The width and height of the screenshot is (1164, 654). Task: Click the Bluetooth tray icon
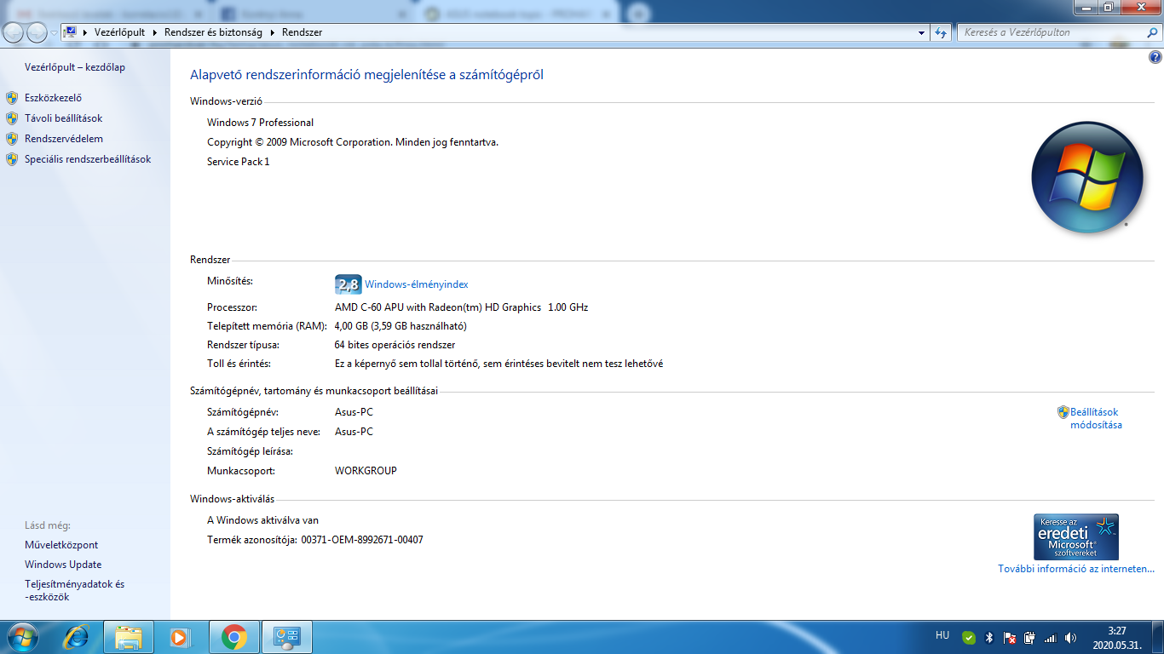(x=989, y=637)
